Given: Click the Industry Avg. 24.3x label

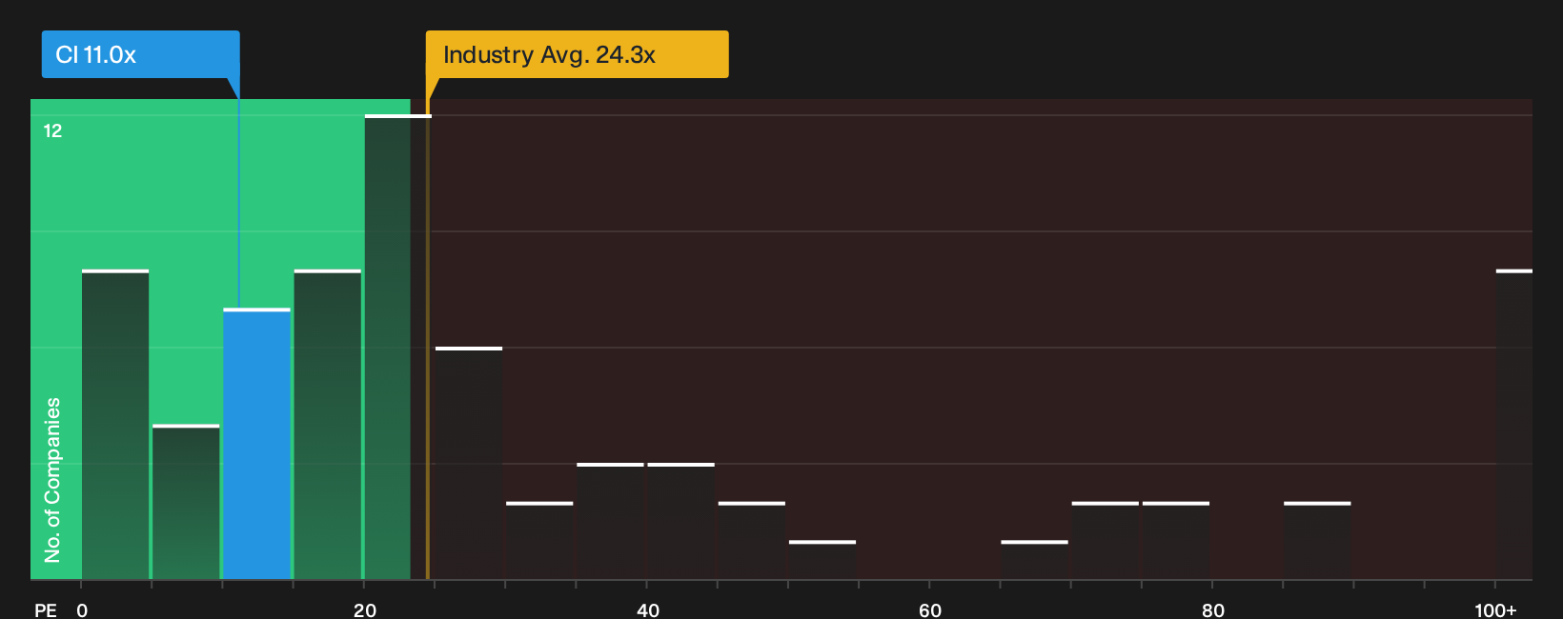Looking at the screenshot, I should 577,54.
